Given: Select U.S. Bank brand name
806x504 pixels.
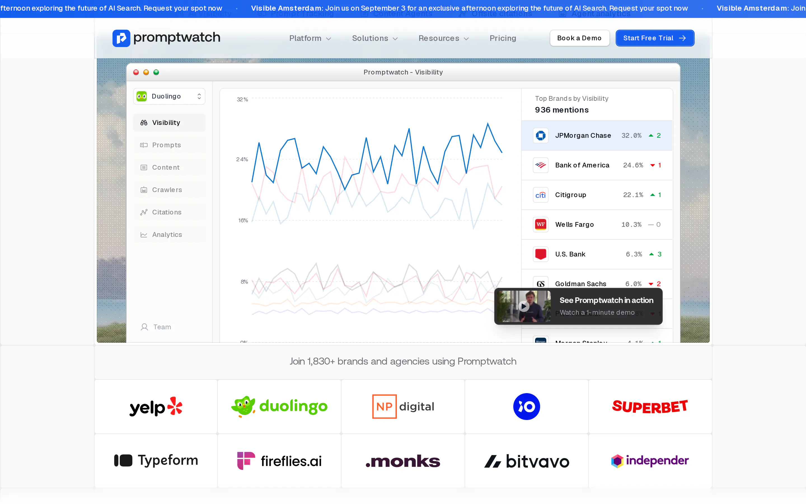Looking at the screenshot, I should (x=570, y=254).
